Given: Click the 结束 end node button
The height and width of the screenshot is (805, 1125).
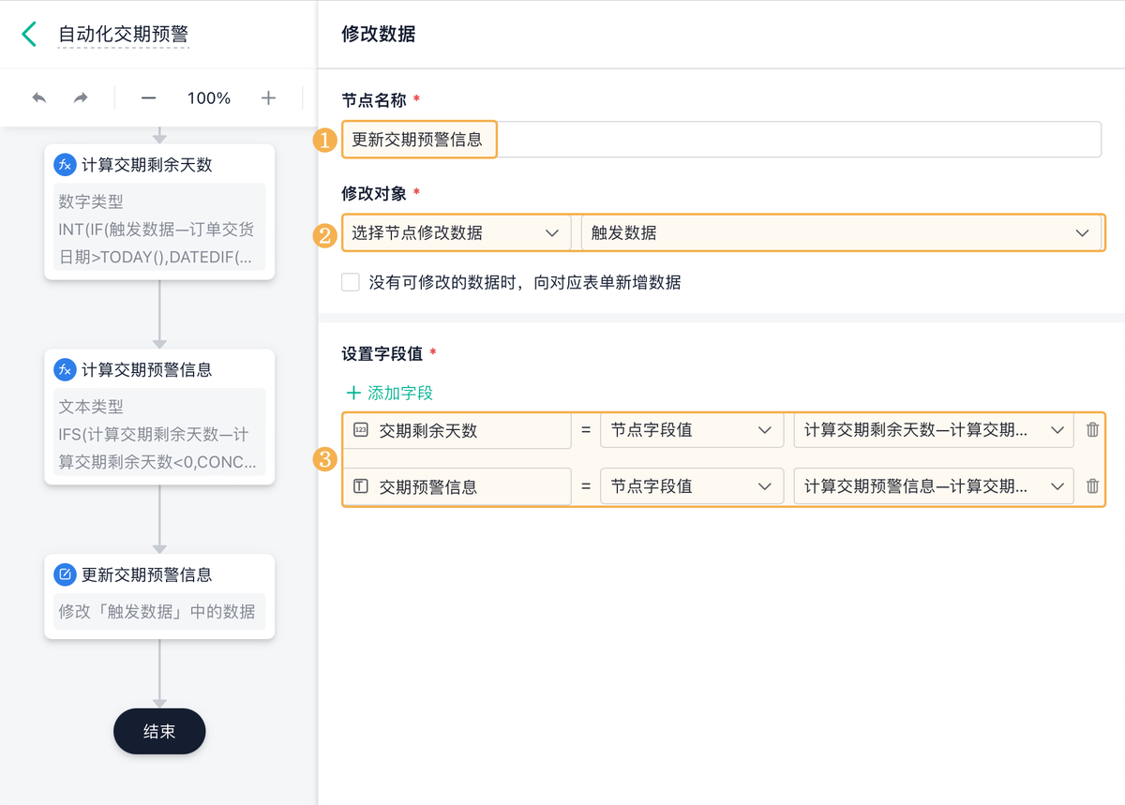Looking at the screenshot, I should (159, 732).
